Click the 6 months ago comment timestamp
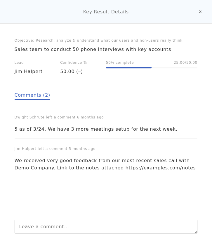Viewport: 212px width, 248px height. point(91,117)
